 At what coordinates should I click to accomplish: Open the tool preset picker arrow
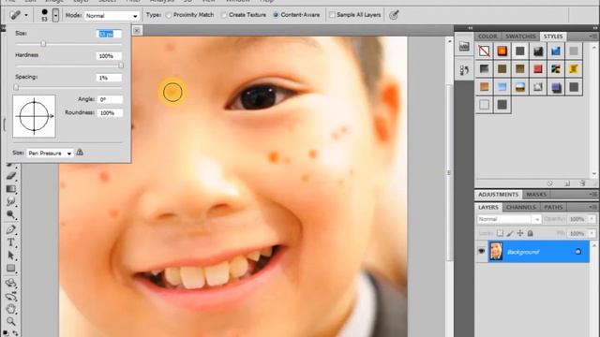[x=26, y=16]
